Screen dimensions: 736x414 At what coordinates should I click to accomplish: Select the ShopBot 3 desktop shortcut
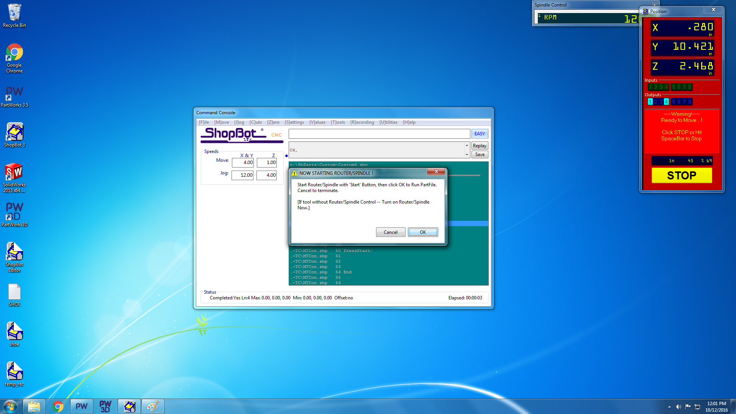click(x=15, y=135)
